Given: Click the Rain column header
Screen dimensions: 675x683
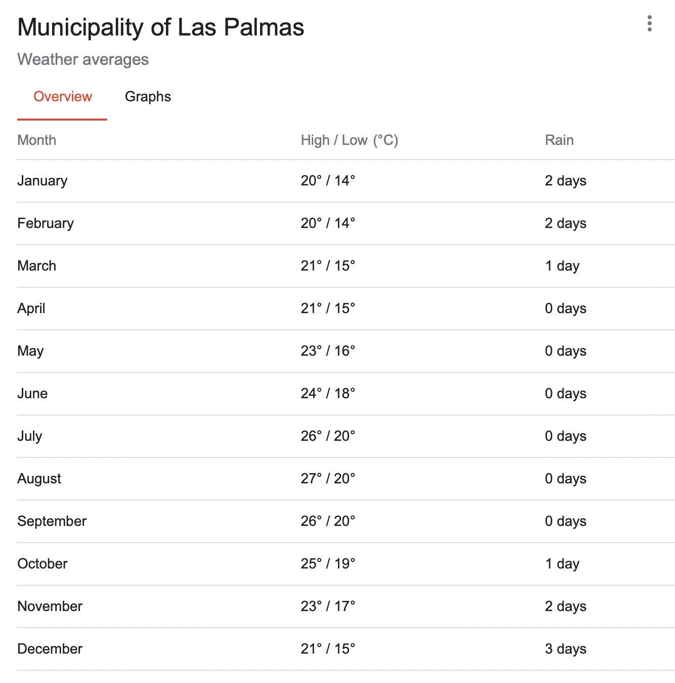Looking at the screenshot, I should click(x=559, y=140).
